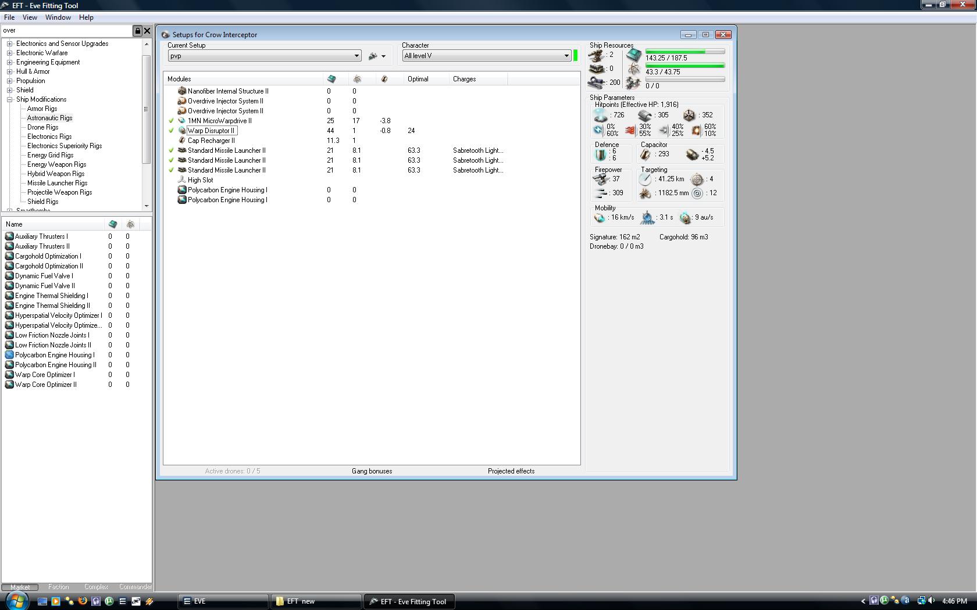Switch to the Complex tab
Image resolution: width=977 pixels, height=610 pixels.
pyautogui.click(x=96, y=587)
